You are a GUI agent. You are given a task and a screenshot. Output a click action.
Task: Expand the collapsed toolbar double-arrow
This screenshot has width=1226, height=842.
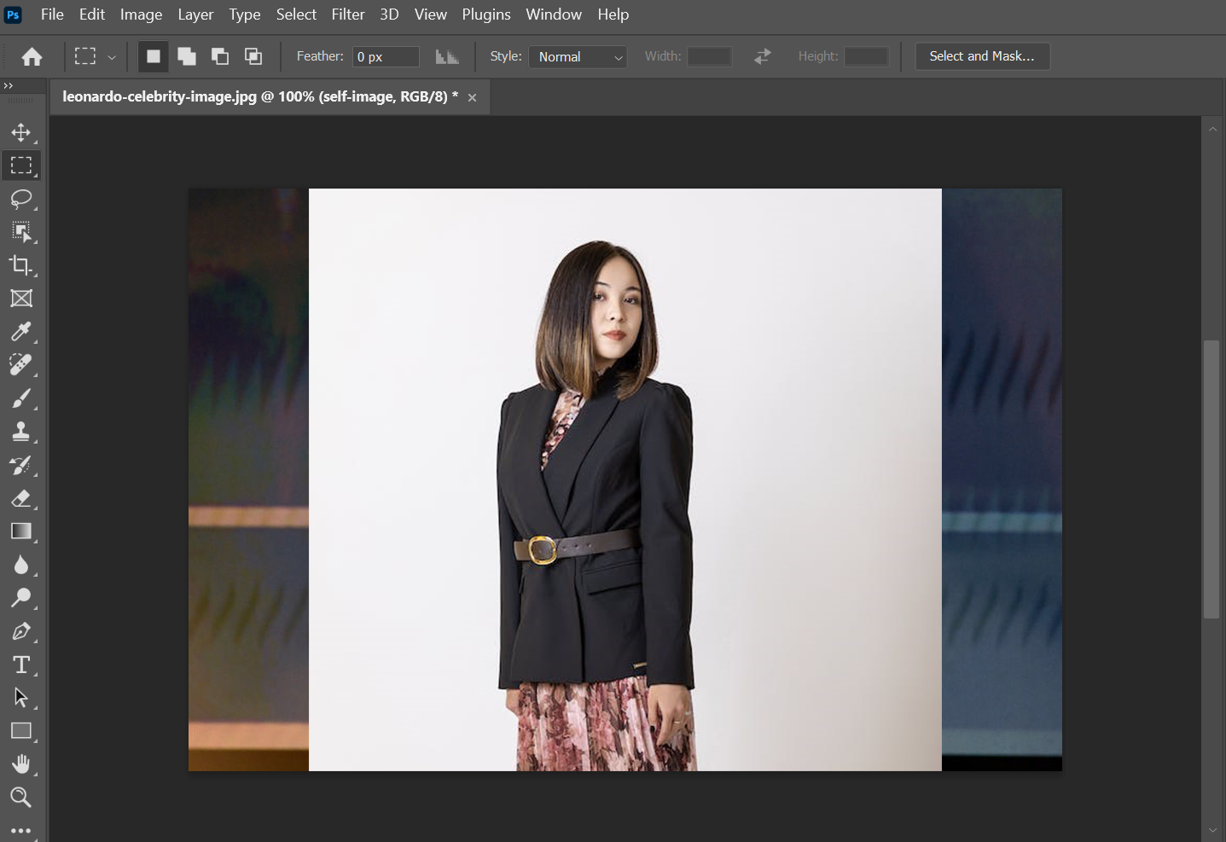[9, 85]
